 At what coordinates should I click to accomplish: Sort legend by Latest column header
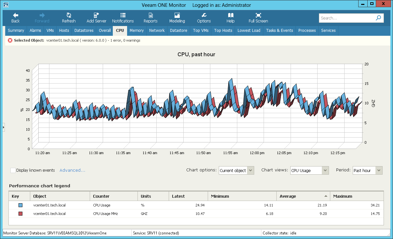188,196
